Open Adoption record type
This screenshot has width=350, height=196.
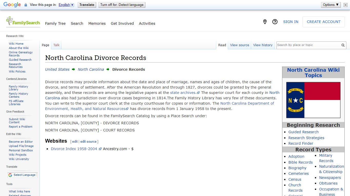(x=296, y=156)
